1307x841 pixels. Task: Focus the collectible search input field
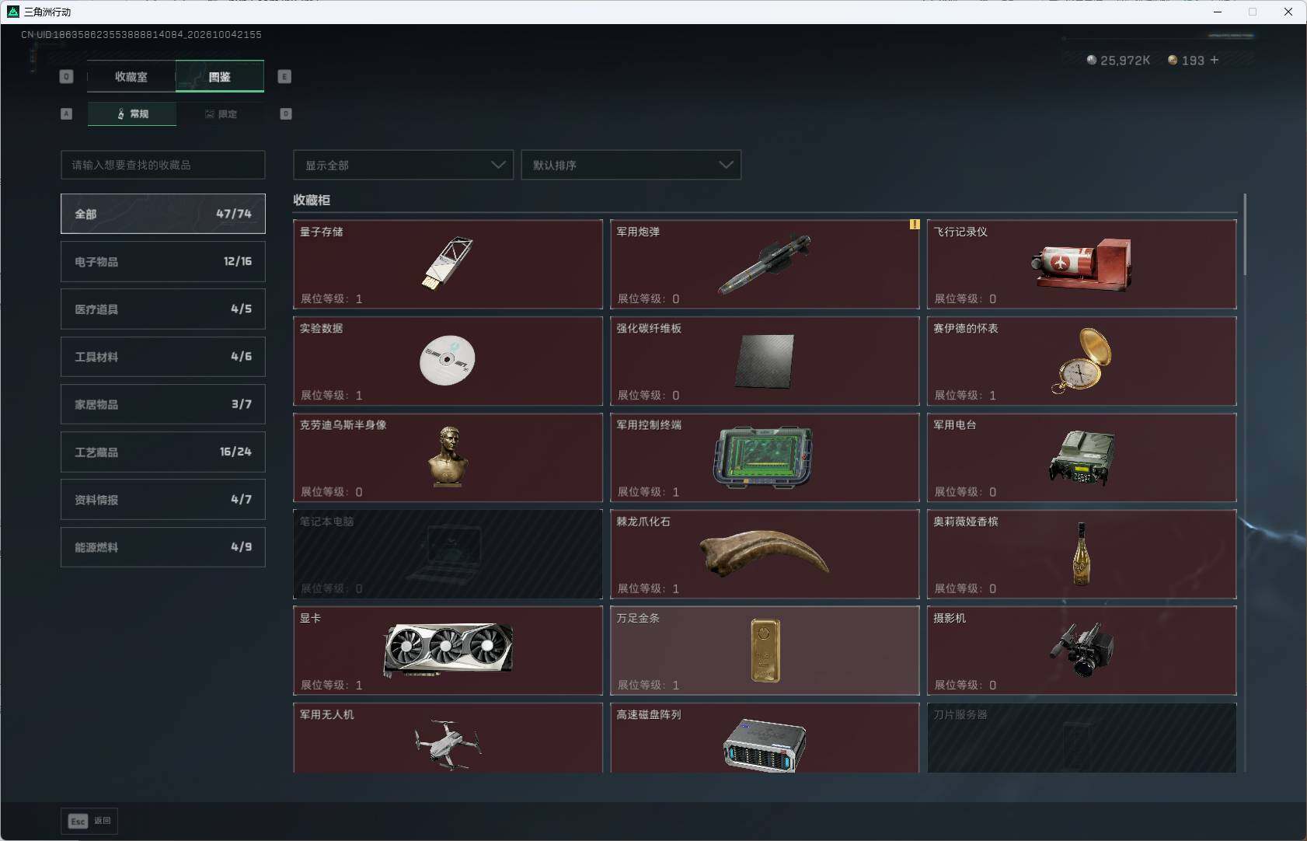coord(163,165)
